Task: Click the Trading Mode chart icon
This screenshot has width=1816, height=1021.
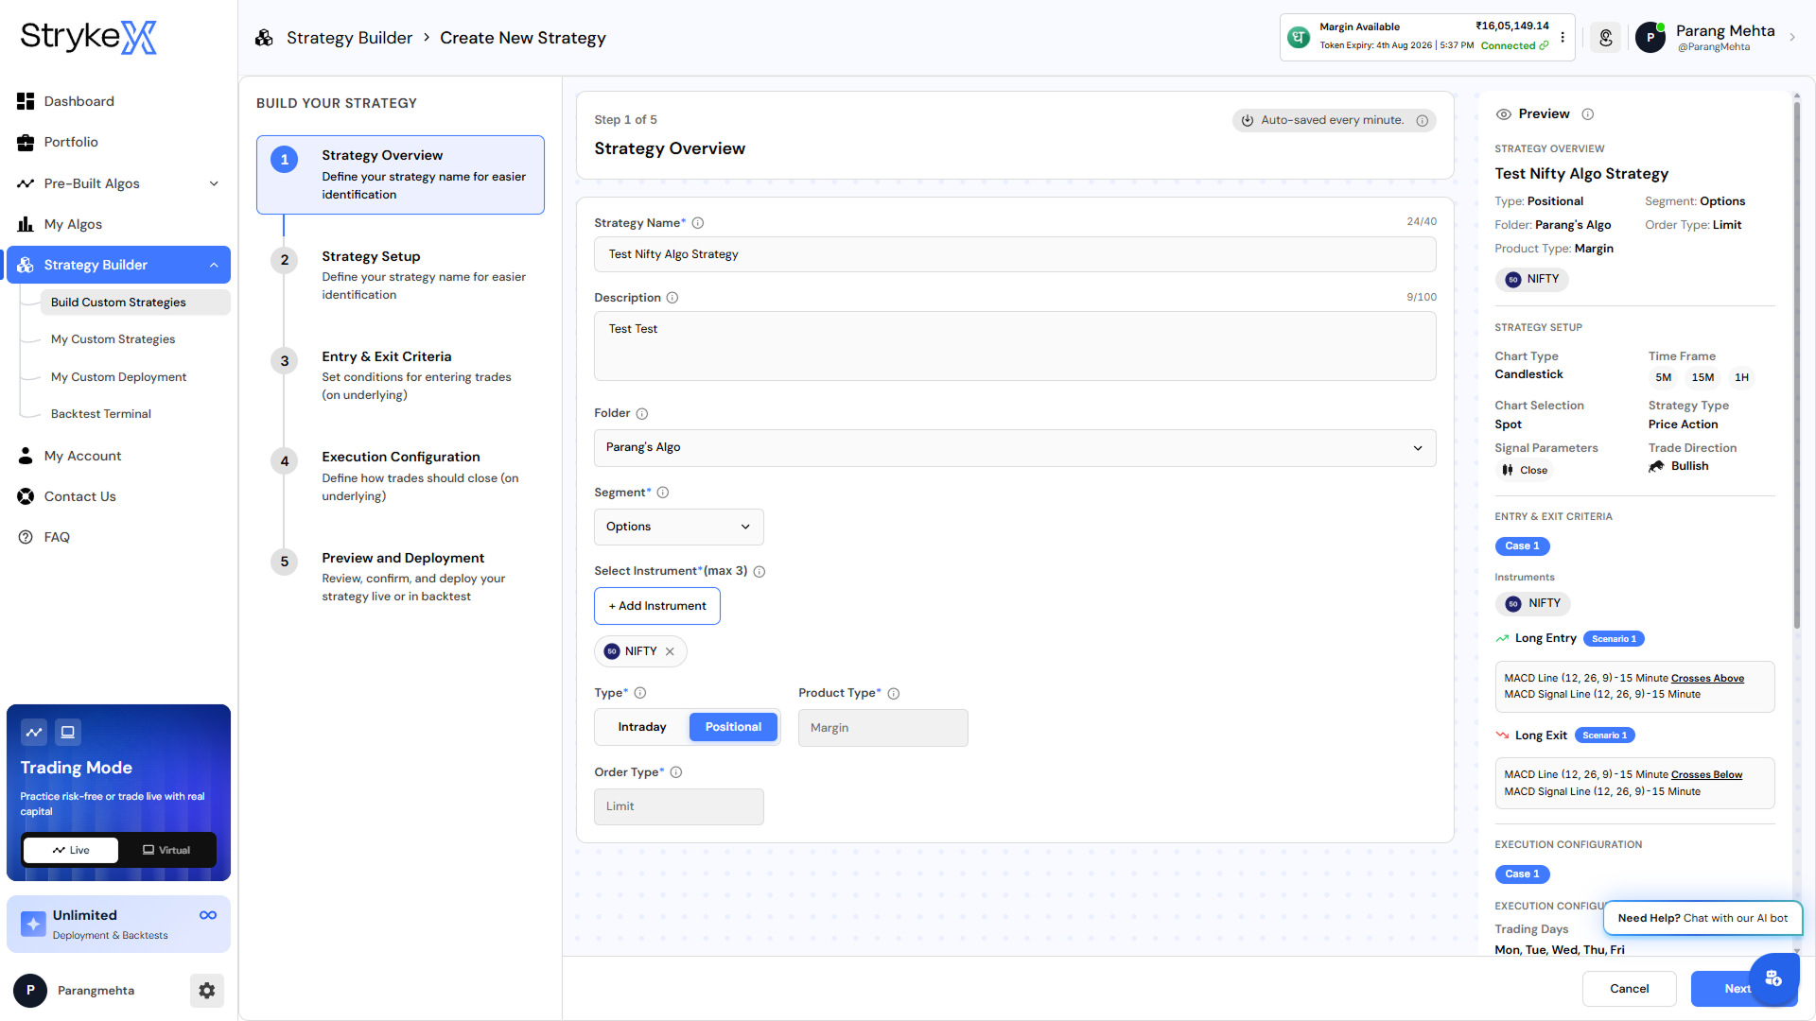Action: click(x=34, y=732)
